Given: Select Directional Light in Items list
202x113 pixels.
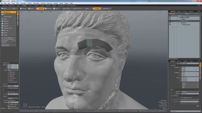Looking at the screenshot, I should click(x=186, y=24).
